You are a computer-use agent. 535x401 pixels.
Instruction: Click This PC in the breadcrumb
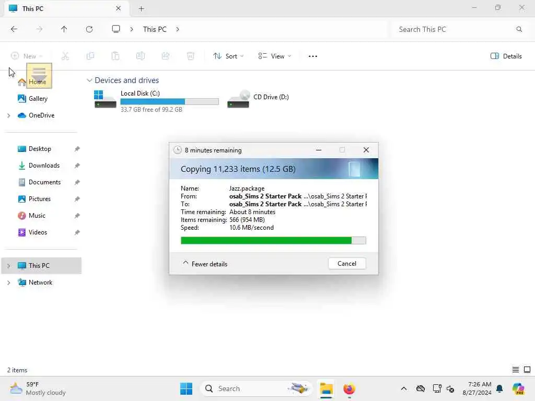155,29
